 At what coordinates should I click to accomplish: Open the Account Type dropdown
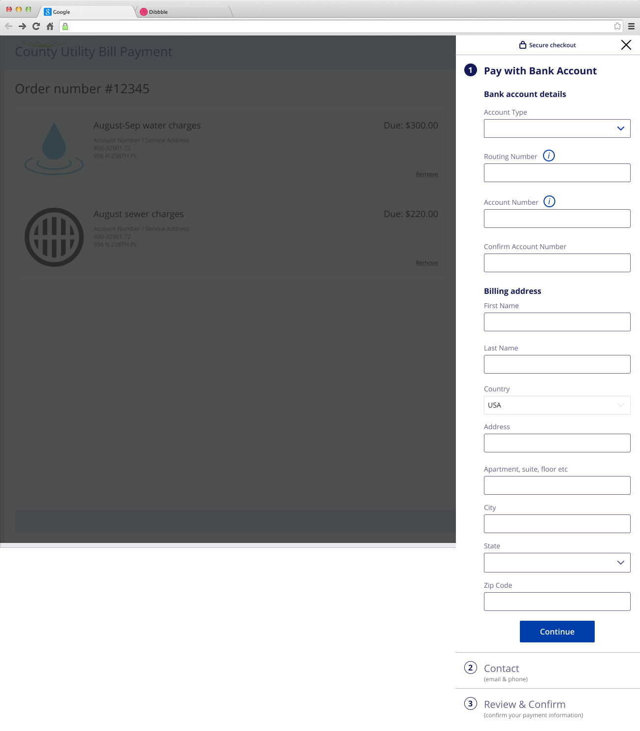click(x=557, y=129)
